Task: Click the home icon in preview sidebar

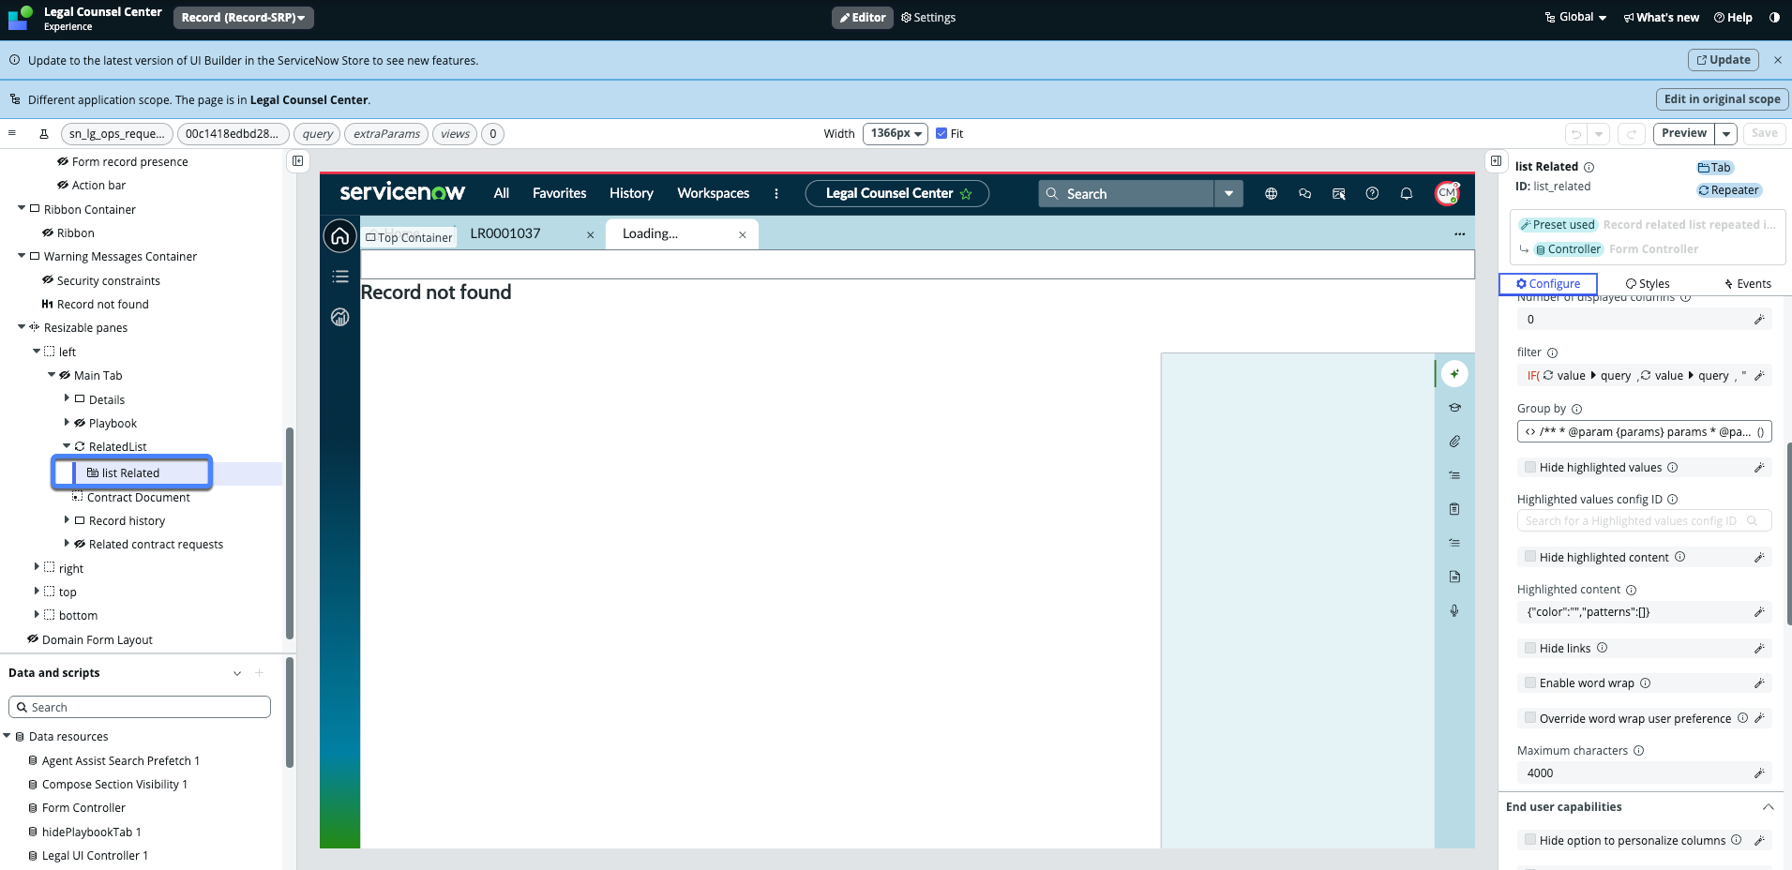Action: tap(339, 235)
